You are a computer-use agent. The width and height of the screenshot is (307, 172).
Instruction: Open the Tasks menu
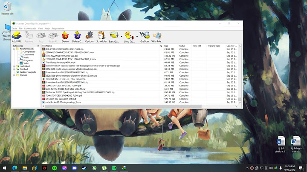coord(14,29)
